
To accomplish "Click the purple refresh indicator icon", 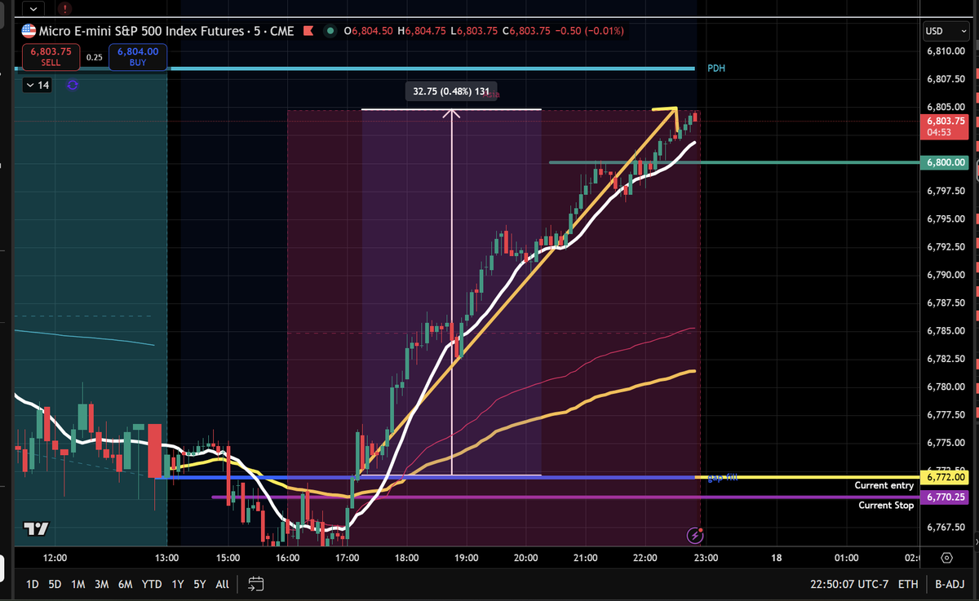I will 73,85.
